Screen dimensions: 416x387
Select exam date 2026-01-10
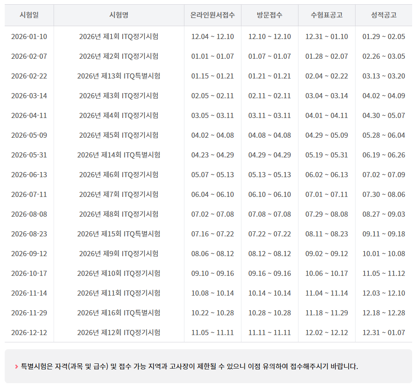(x=29, y=36)
